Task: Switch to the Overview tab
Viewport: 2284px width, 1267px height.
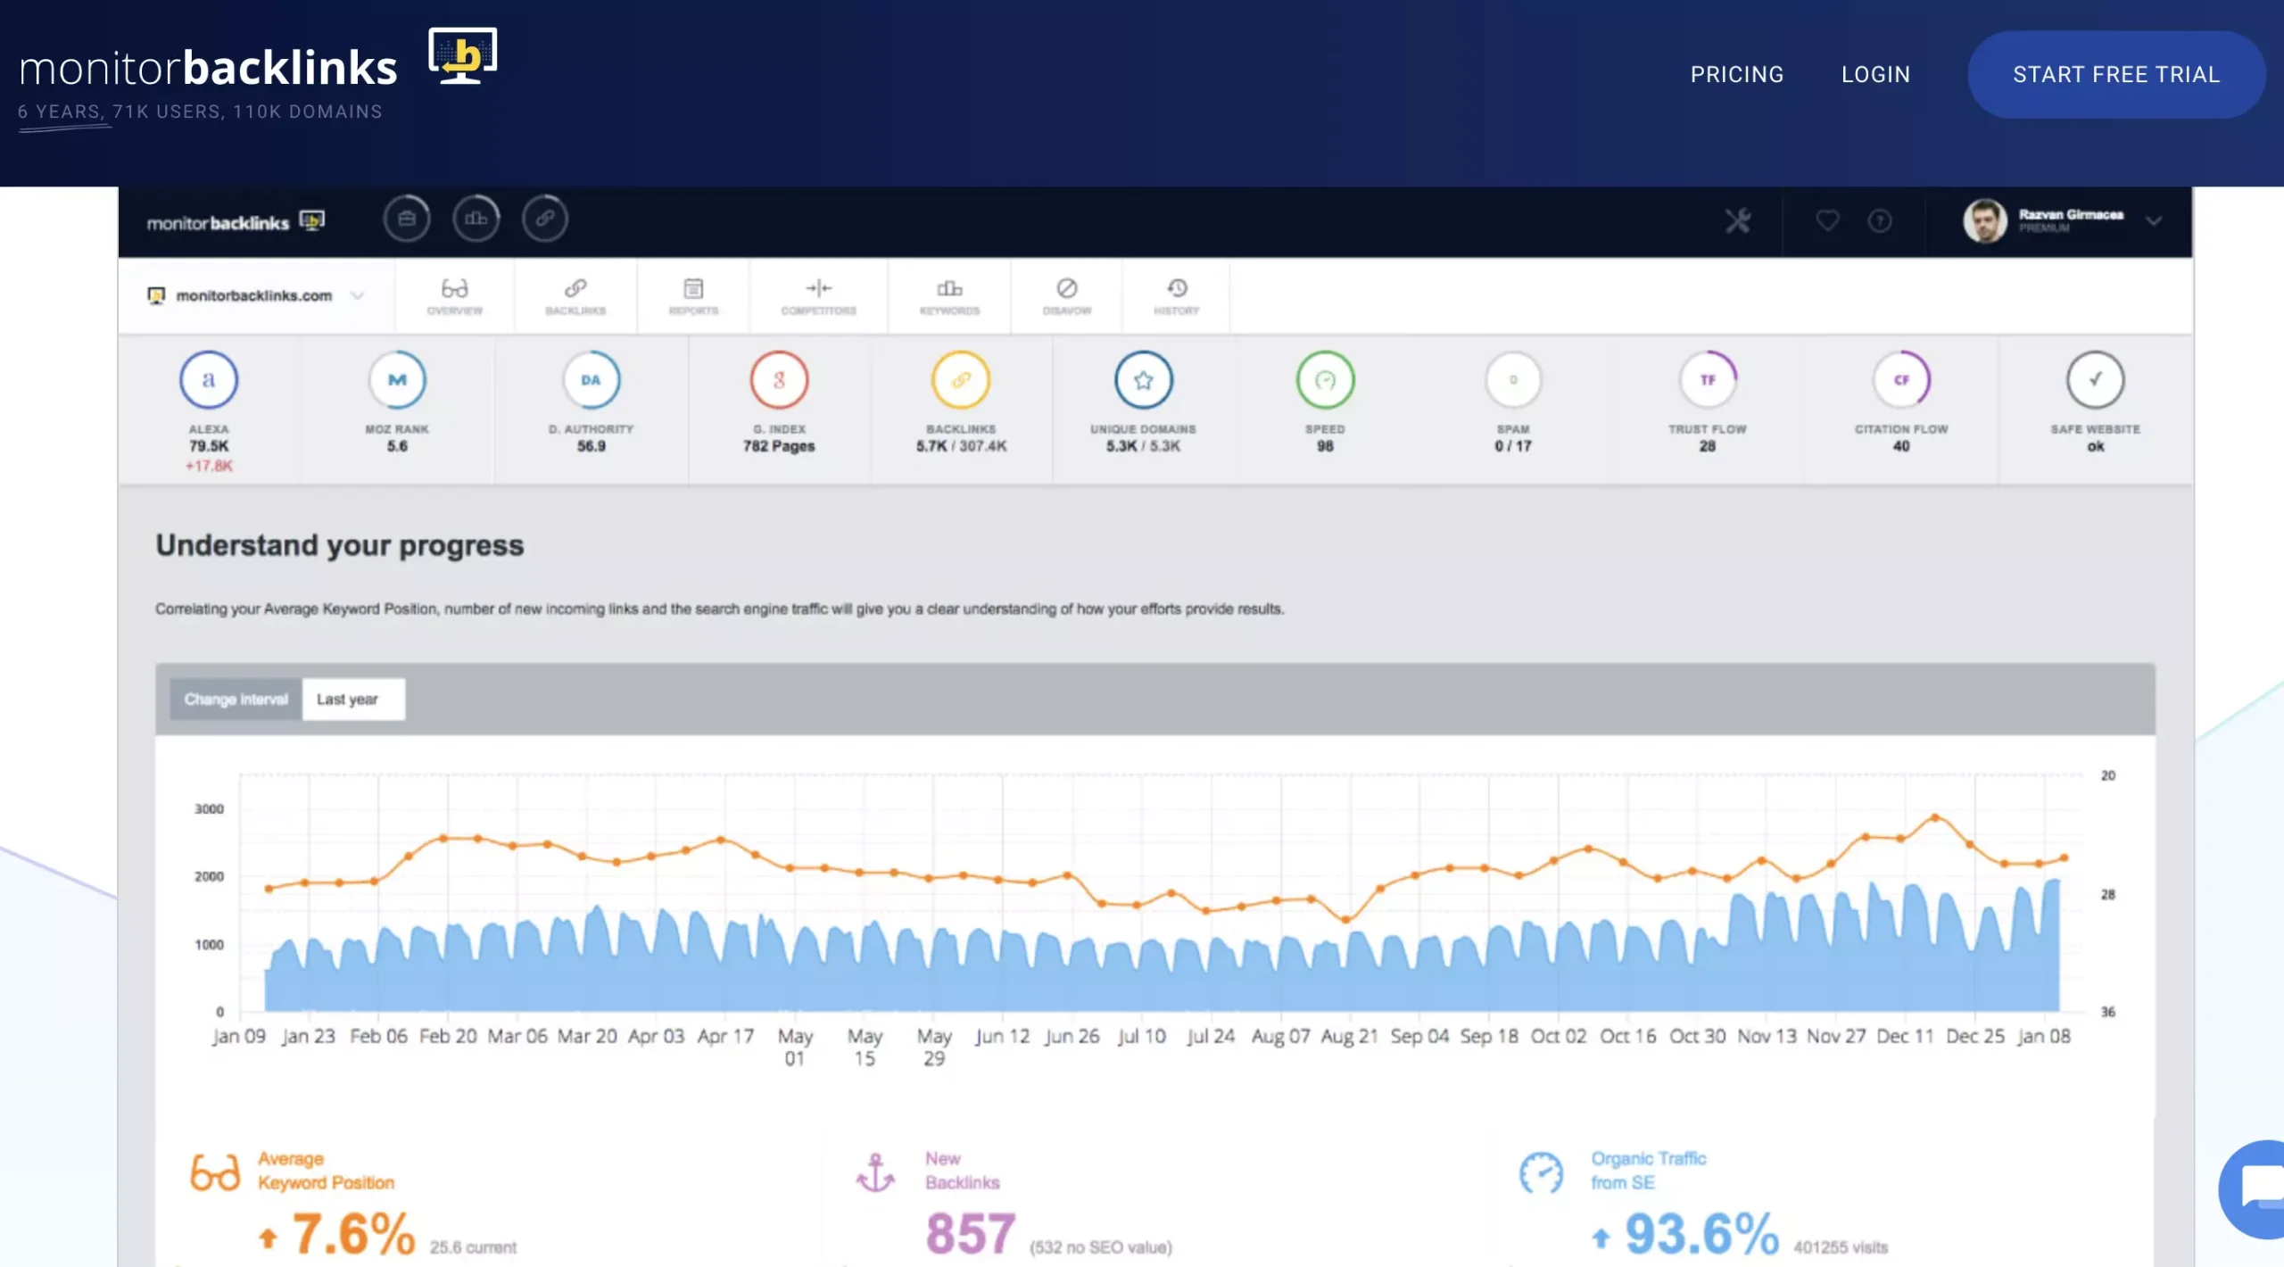Action: pos(454,297)
